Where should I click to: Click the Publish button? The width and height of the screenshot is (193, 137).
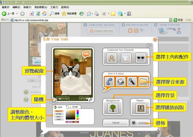pos(140,123)
